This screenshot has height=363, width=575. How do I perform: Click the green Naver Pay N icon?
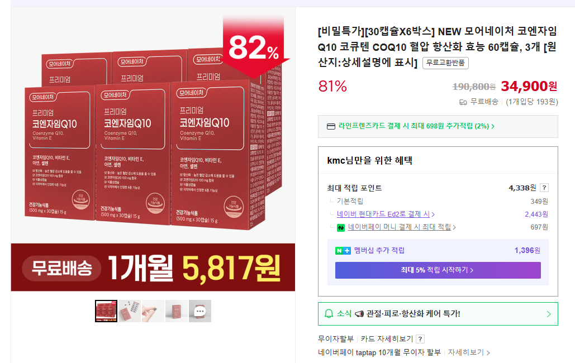(x=341, y=228)
